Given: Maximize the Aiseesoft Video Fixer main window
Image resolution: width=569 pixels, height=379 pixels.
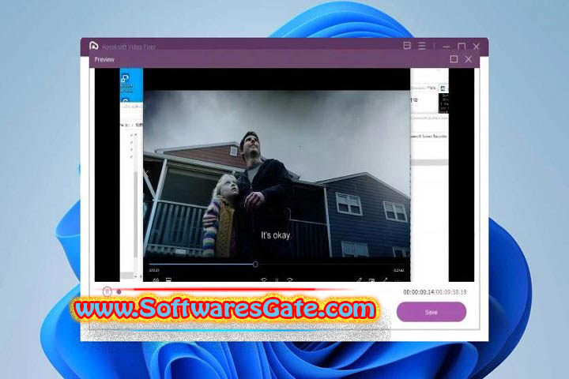Looking at the screenshot, I should tap(462, 46).
